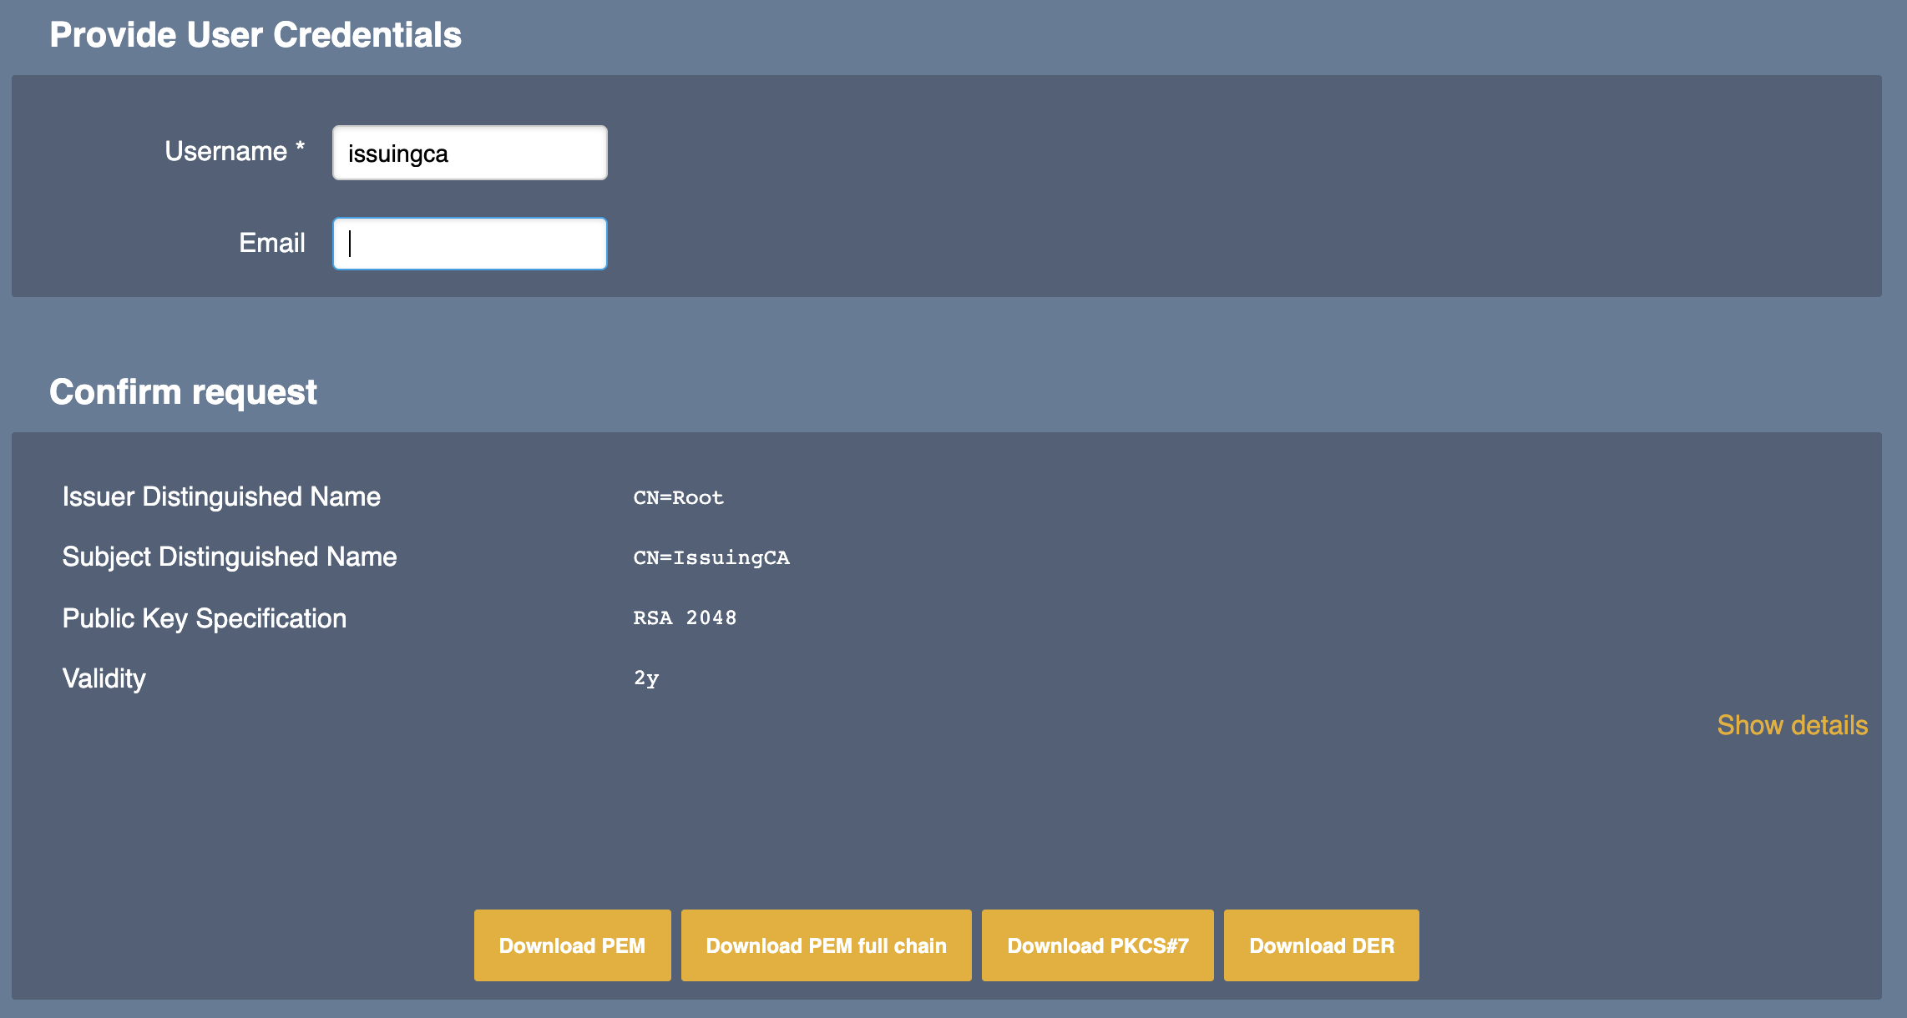Click the Confirm request heading
Viewport: 1907px width, 1018px height.
point(183,392)
